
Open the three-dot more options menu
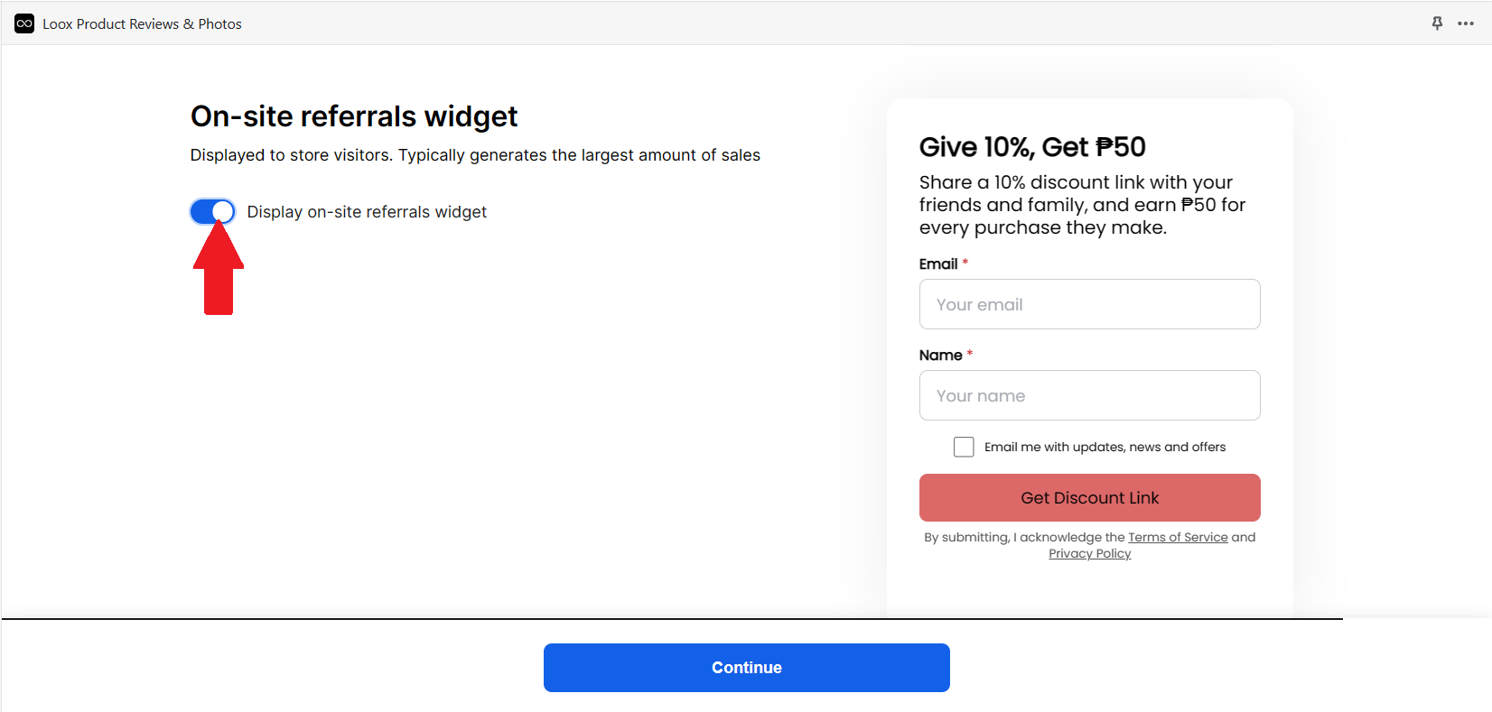(x=1466, y=23)
